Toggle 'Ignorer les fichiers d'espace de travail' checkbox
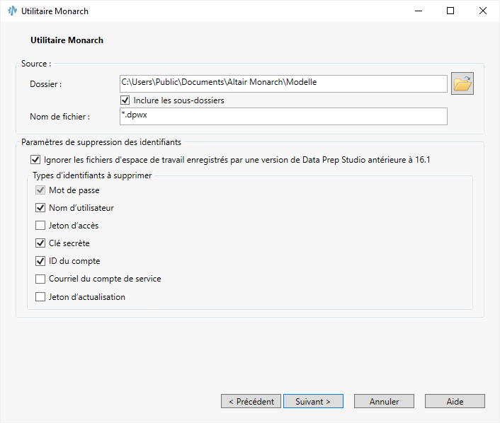The image size is (500, 423). [36, 160]
